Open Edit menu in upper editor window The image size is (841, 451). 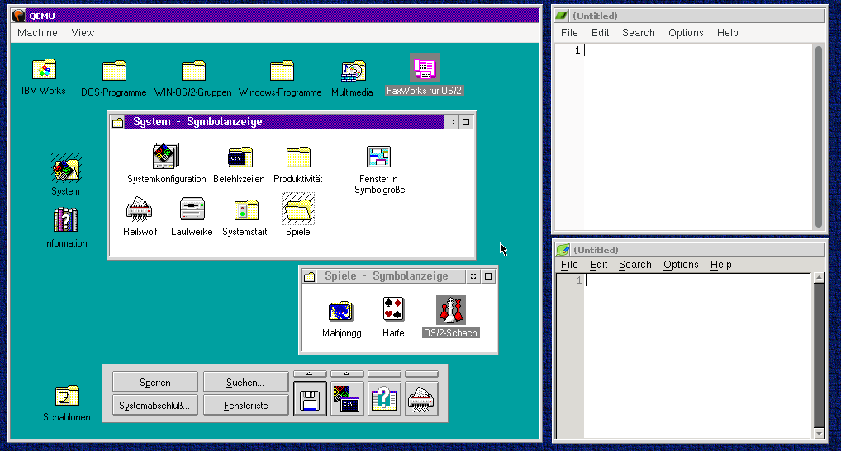tap(600, 33)
